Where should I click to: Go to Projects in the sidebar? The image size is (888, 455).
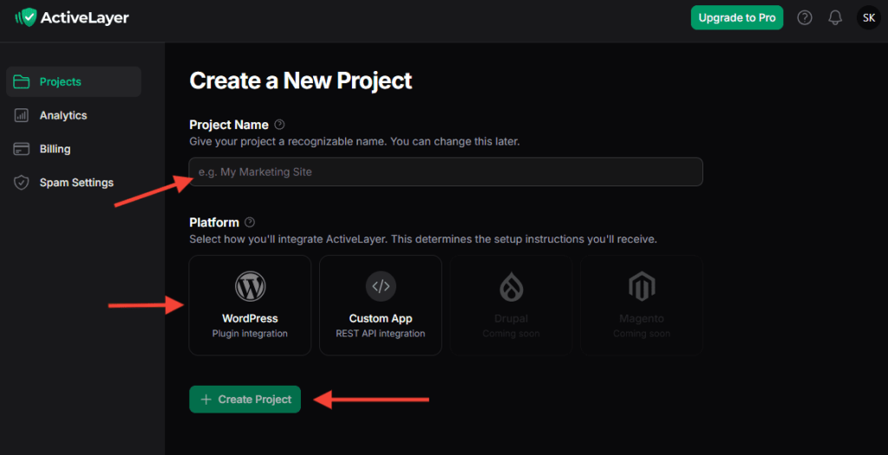[74, 81]
